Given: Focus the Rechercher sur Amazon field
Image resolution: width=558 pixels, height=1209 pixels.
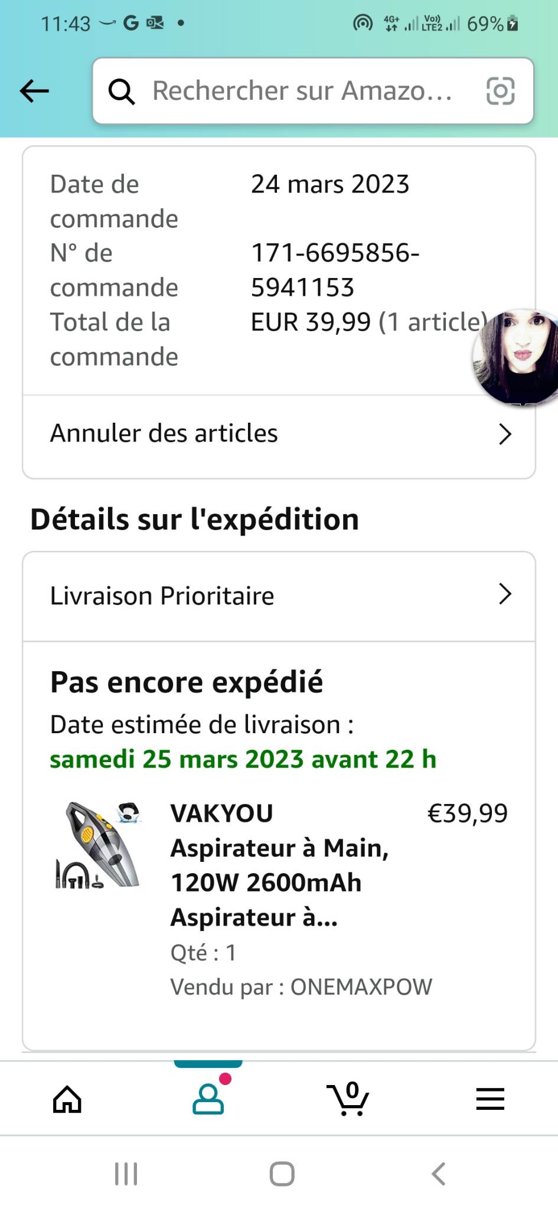Looking at the screenshot, I should [x=301, y=91].
